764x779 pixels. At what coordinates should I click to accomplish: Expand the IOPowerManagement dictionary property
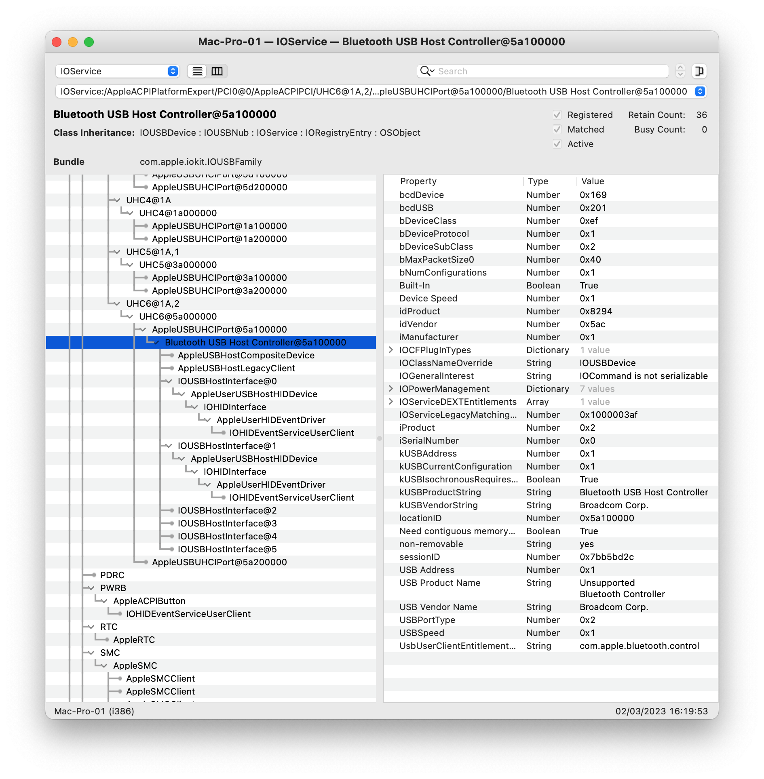pyautogui.click(x=391, y=389)
